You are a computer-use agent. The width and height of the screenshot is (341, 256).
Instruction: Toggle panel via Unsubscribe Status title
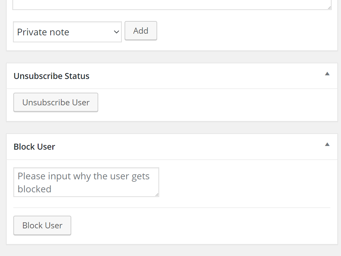[52, 76]
